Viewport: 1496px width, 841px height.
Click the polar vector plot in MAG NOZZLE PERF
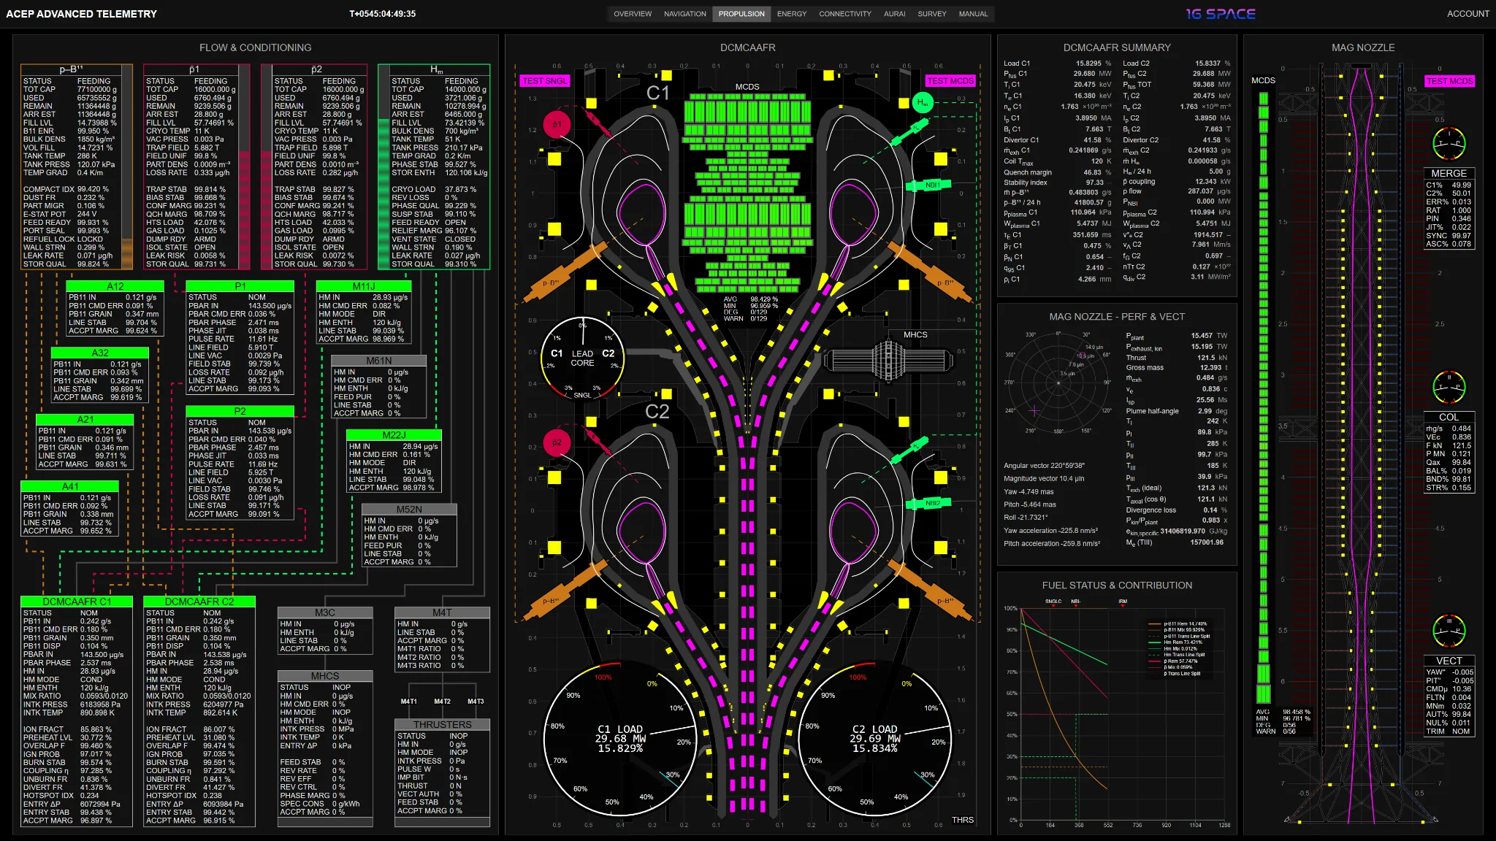click(x=1058, y=383)
